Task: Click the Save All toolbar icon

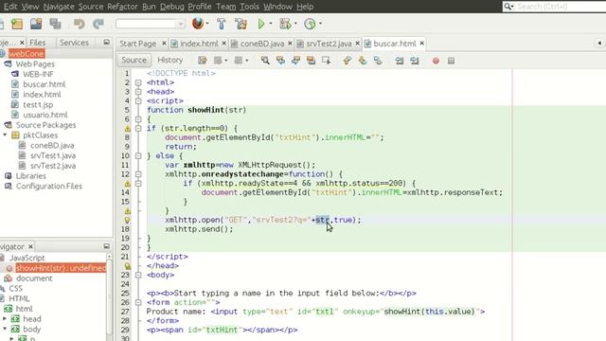Action: click(x=55, y=24)
